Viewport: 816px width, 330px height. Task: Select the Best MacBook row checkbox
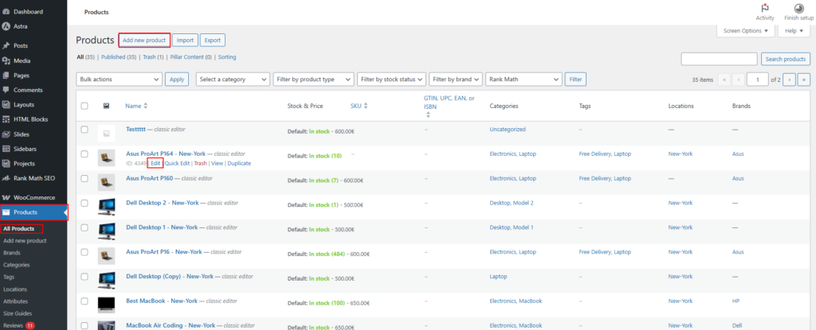pyautogui.click(x=84, y=301)
